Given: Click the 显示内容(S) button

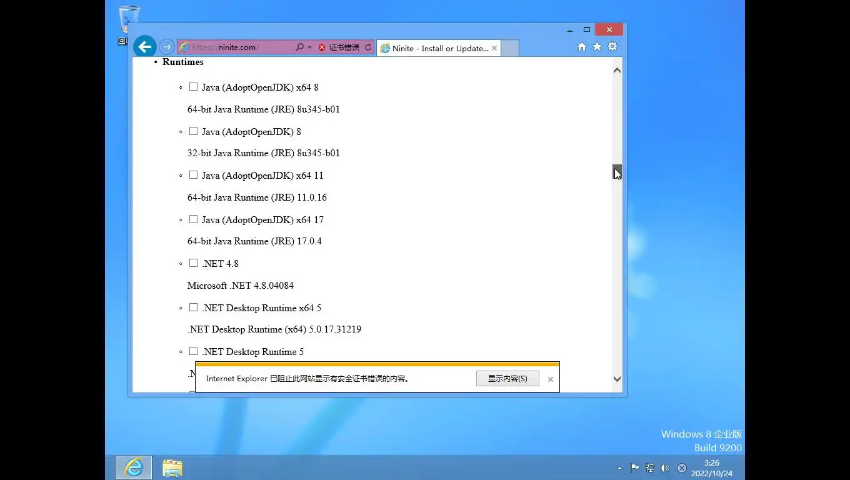Looking at the screenshot, I should pos(507,379).
